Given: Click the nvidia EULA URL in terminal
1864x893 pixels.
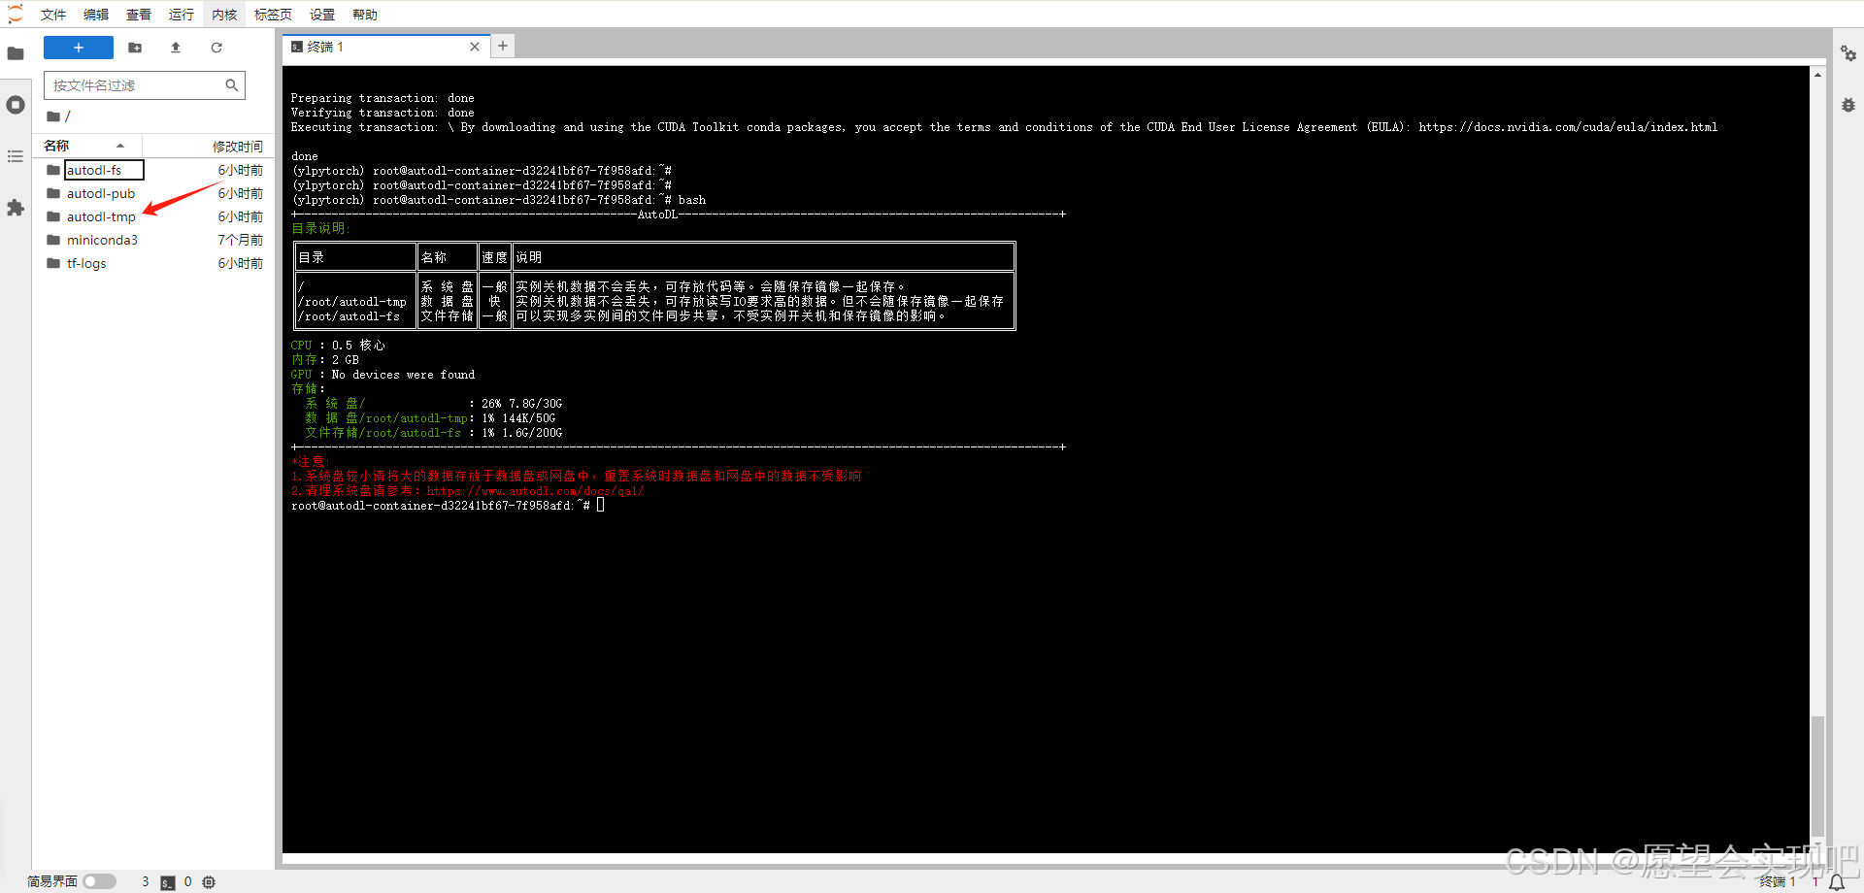Looking at the screenshot, I should tap(1568, 127).
